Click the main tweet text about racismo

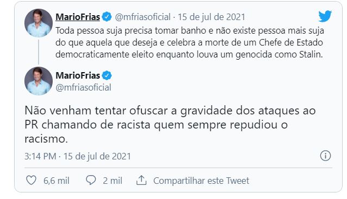point(170,125)
